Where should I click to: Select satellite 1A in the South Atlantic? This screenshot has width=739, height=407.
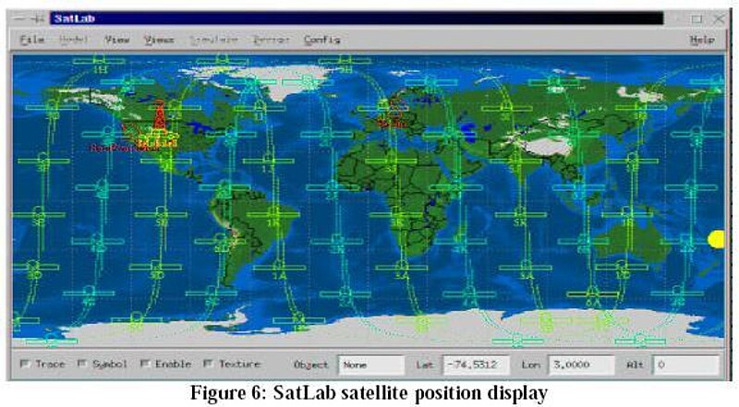[279, 269]
